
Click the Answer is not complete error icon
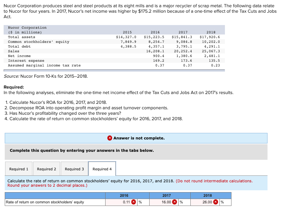110,138
